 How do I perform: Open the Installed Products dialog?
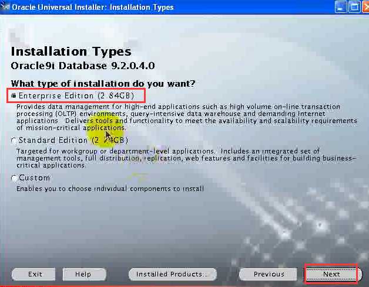[x=173, y=274]
